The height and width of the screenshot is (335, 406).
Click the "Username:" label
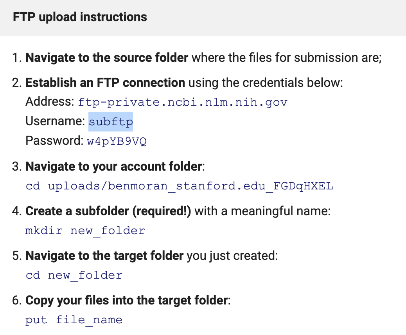click(55, 122)
